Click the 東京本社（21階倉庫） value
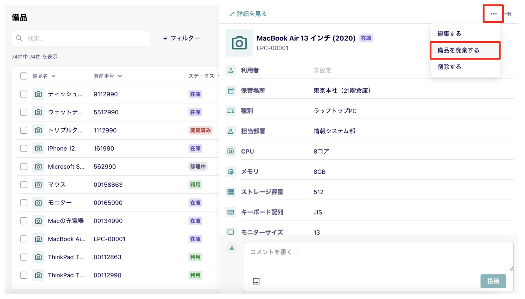 click(343, 91)
